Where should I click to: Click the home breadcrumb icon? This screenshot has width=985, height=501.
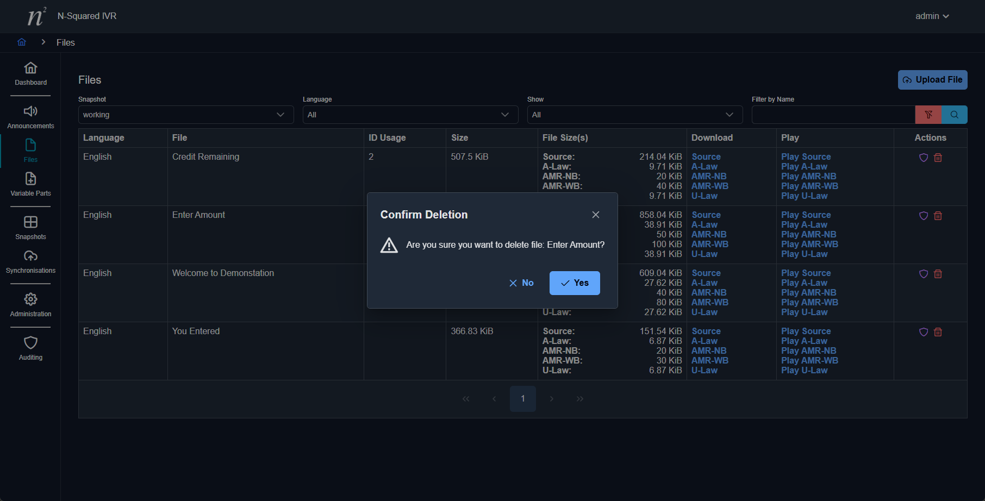(x=22, y=42)
